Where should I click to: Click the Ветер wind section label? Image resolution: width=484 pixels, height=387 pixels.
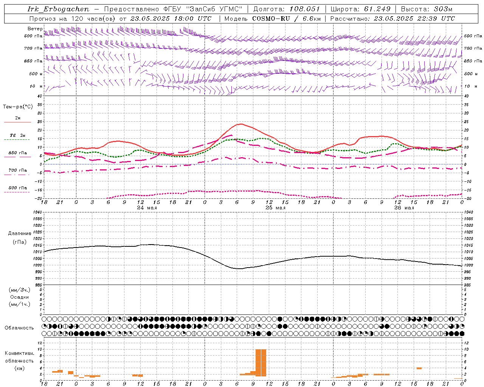coord(35,29)
